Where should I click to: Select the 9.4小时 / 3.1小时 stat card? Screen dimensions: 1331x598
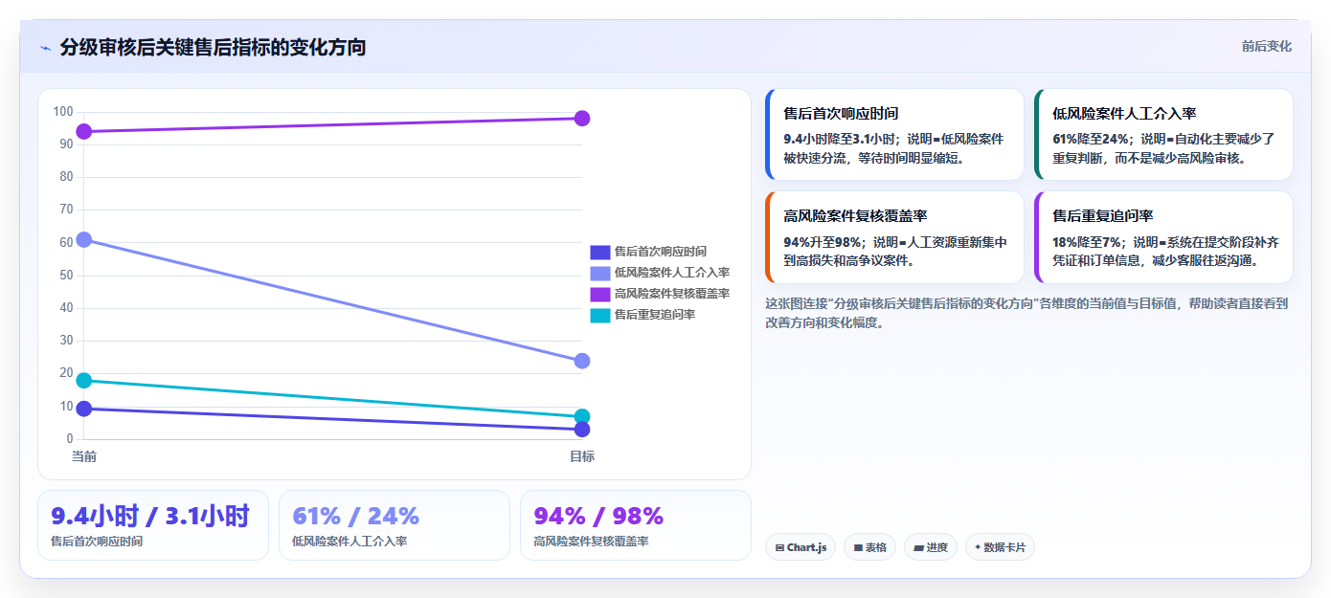click(153, 525)
